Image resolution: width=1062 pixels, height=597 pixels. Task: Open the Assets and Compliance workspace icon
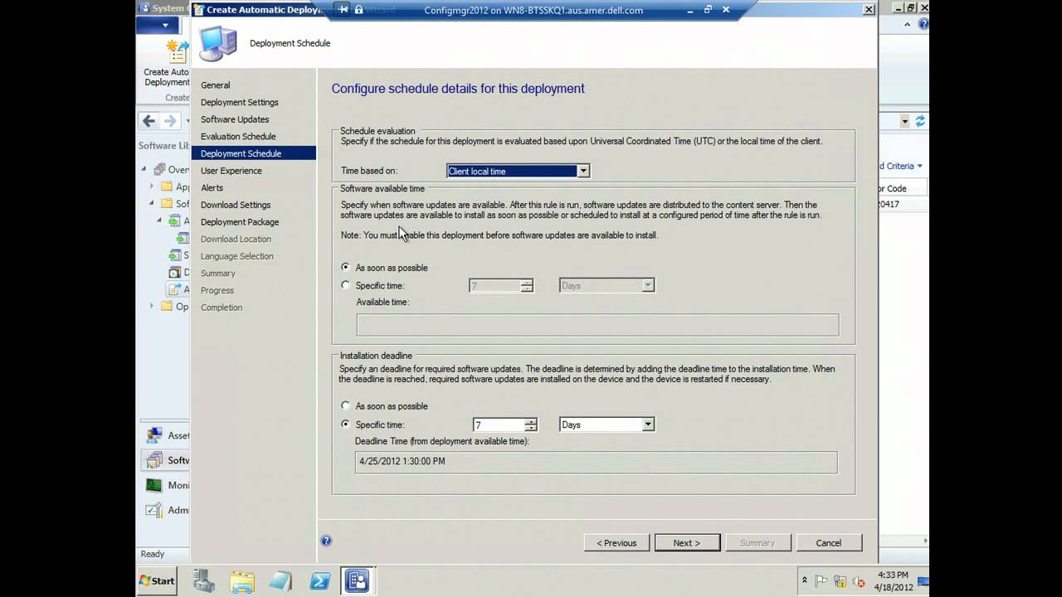[x=154, y=435]
